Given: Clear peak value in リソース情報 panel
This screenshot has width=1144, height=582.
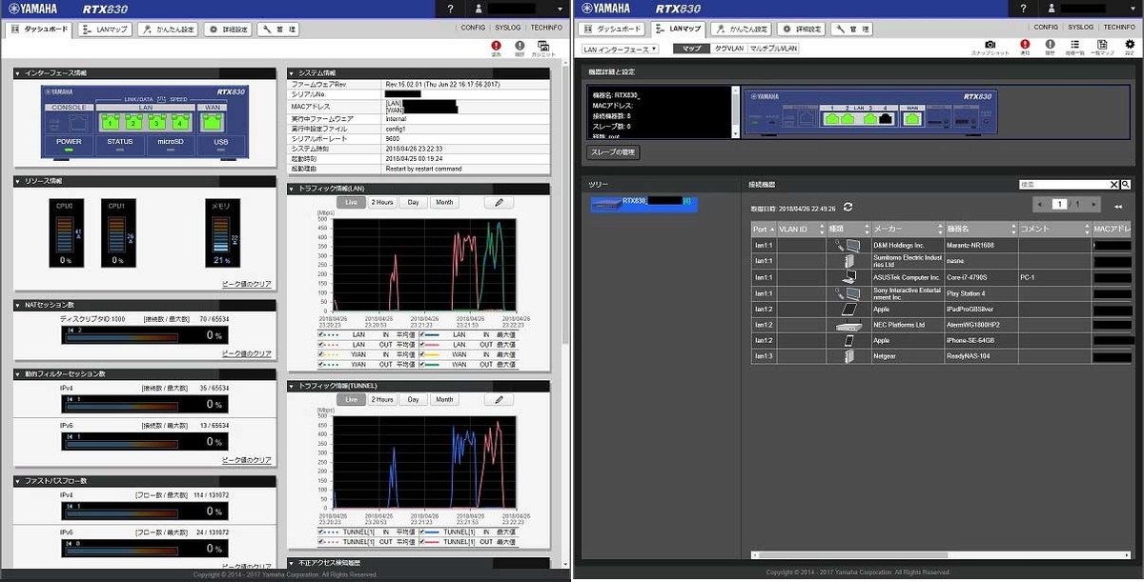Looking at the screenshot, I should pos(246,285).
